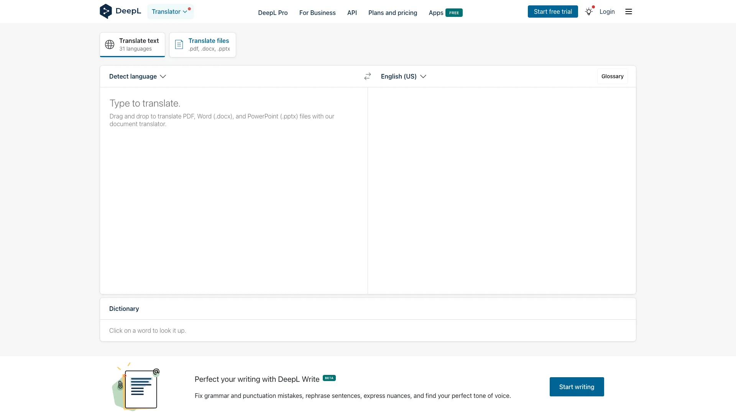The height and width of the screenshot is (414, 736).
Task: Open the For Business page
Action: point(317,13)
